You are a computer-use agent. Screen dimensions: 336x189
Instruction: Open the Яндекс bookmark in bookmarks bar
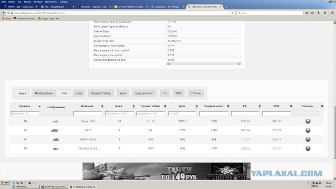pyautogui.click(x=7, y=19)
